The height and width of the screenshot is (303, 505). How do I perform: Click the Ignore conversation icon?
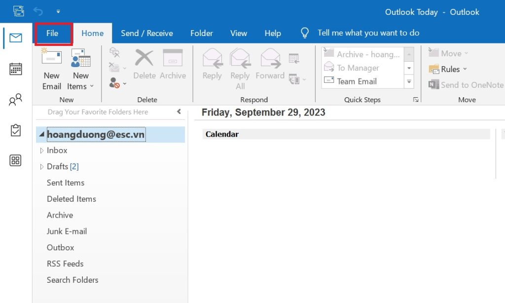tap(114, 52)
